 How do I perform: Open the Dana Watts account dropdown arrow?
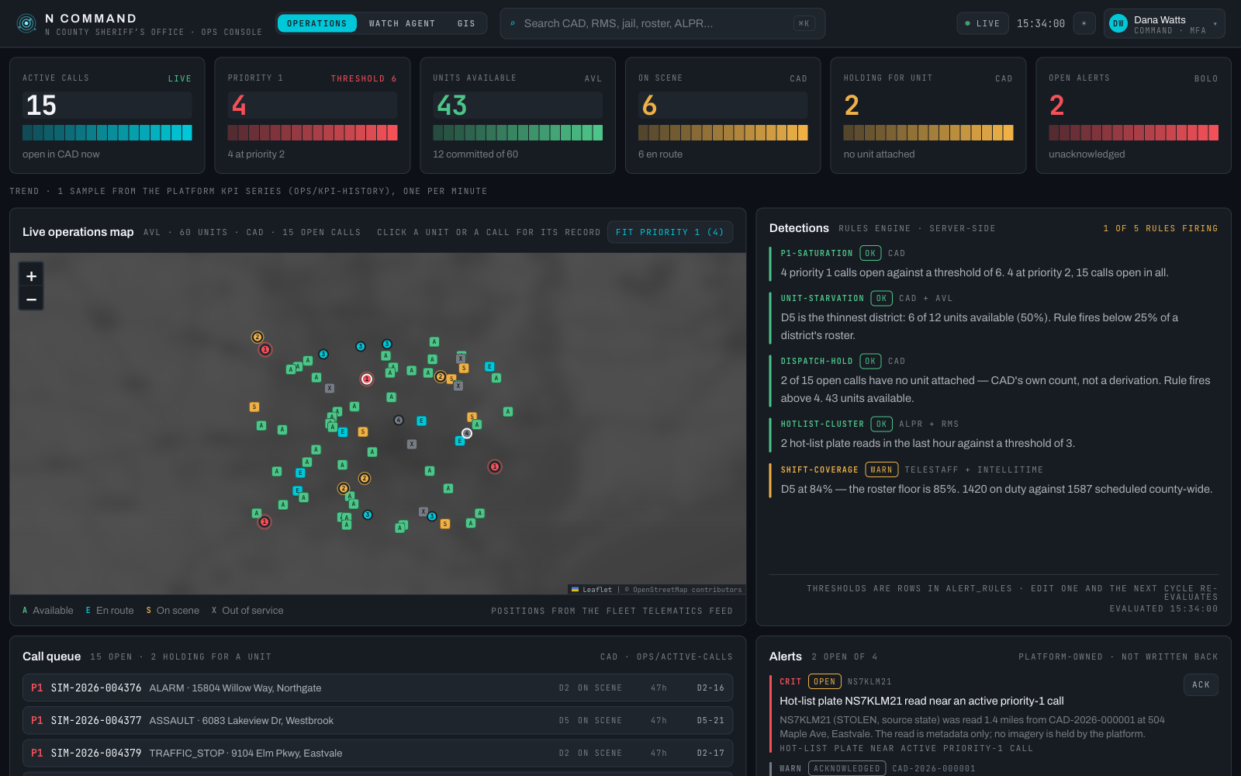(x=1215, y=24)
